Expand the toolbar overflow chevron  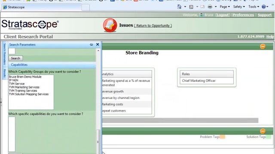273,5
